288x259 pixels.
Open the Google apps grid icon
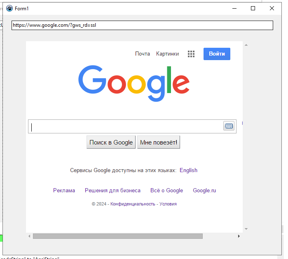click(191, 54)
